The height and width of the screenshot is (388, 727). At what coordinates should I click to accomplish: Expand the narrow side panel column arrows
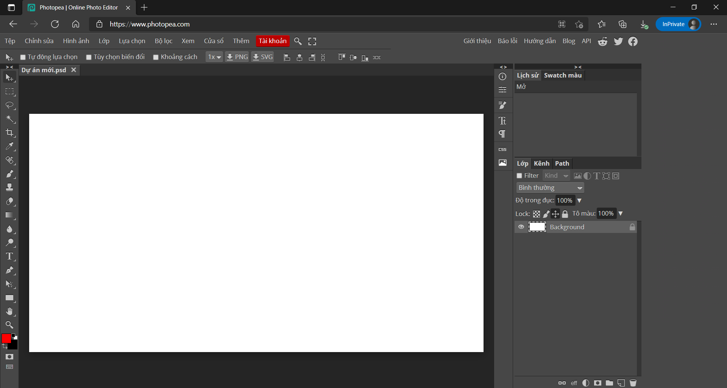503,67
